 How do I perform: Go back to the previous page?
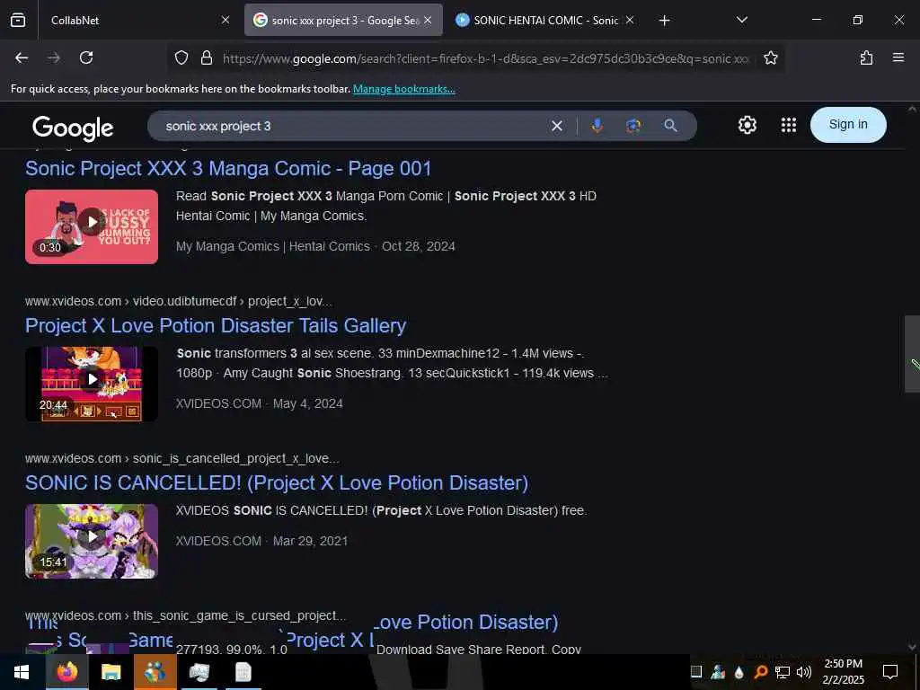22,57
